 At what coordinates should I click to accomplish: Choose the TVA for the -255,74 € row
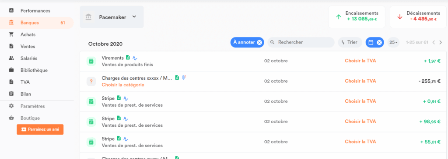360,81
